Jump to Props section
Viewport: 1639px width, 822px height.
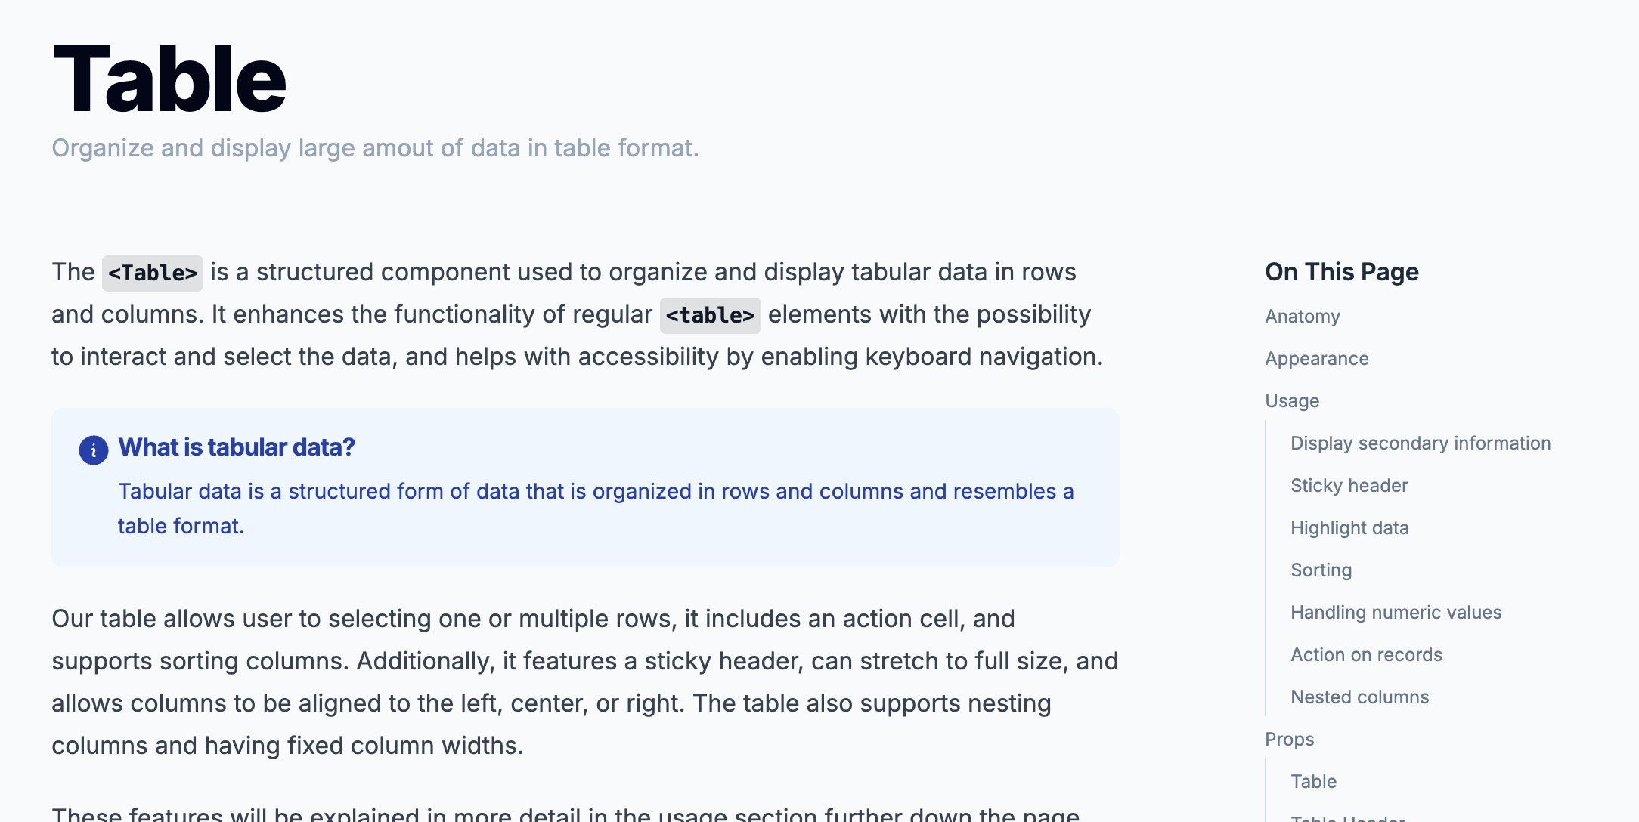[x=1290, y=740]
